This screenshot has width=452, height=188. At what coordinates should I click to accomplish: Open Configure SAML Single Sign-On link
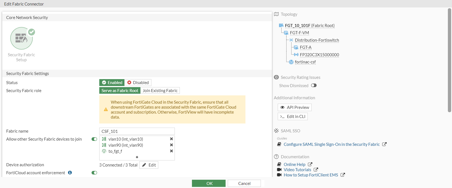(331, 144)
